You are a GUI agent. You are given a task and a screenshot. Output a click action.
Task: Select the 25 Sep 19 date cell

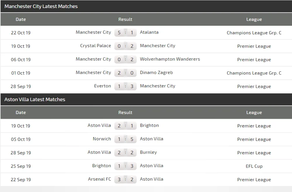[x=21, y=166]
